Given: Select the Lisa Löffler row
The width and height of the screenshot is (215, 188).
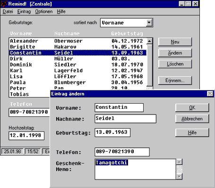Looking at the screenshot, I should point(78,76).
